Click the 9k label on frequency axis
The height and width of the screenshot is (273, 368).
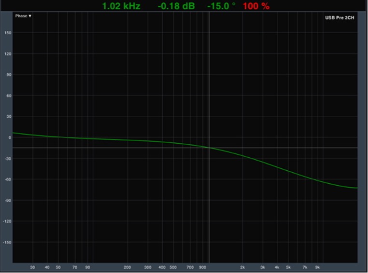[318, 267]
